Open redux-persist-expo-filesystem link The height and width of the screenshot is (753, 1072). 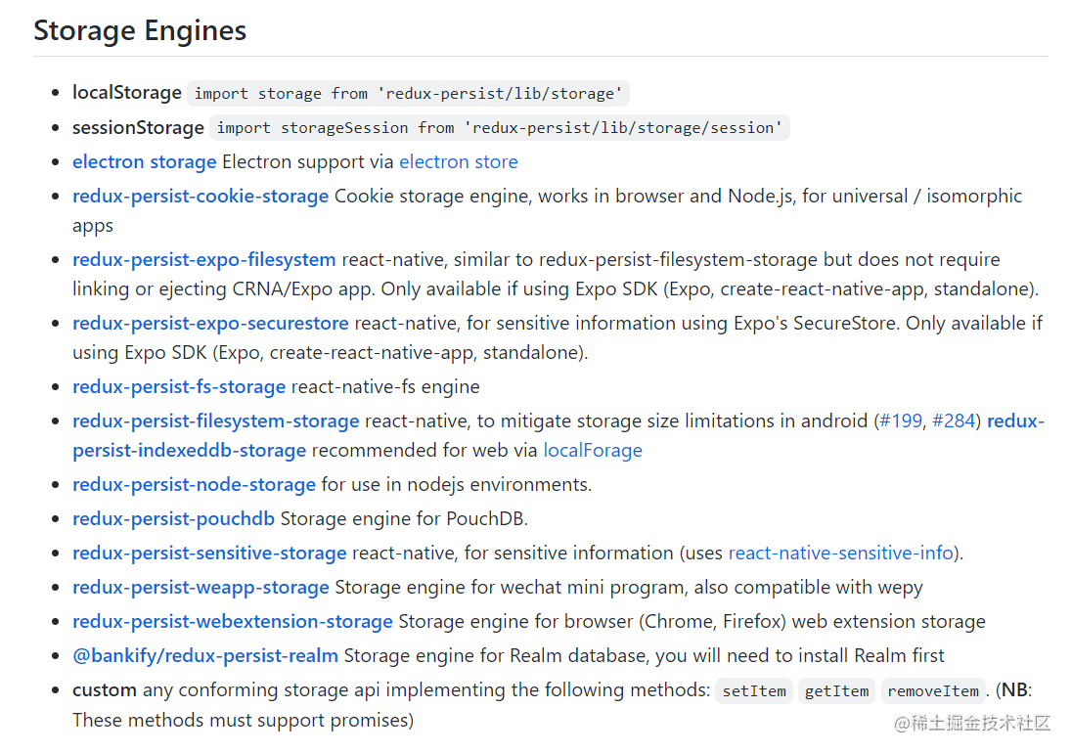click(203, 260)
